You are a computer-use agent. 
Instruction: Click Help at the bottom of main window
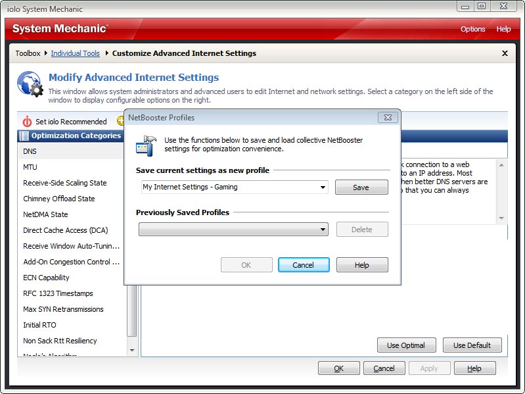tap(475, 368)
